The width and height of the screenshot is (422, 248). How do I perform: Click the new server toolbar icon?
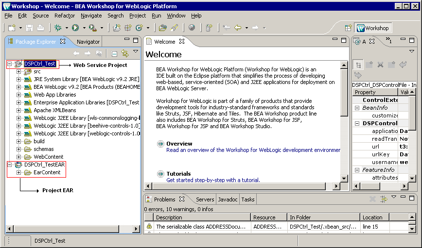pos(209,28)
